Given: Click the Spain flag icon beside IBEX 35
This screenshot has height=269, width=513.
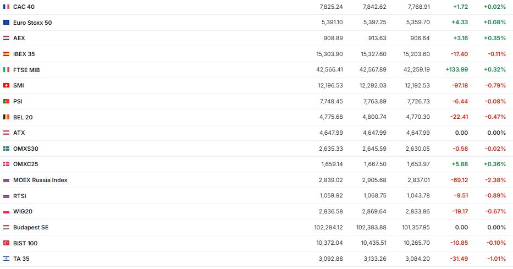Looking at the screenshot, I should coord(6,54).
